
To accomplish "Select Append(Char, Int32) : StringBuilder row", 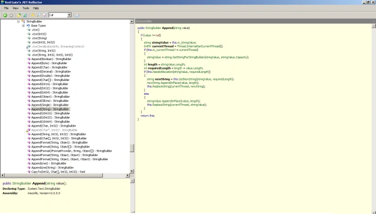I will (54, 126).
